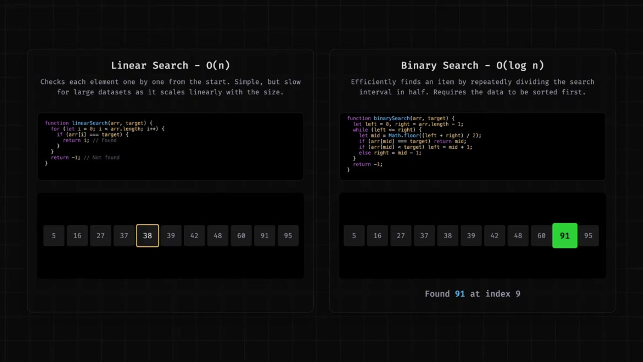Screen dimensions: 643x362
Task: Click the 42 cell in the binary search array
Action: point(495,235)
